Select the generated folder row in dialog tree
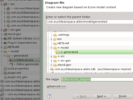 (x=94, y=52)
